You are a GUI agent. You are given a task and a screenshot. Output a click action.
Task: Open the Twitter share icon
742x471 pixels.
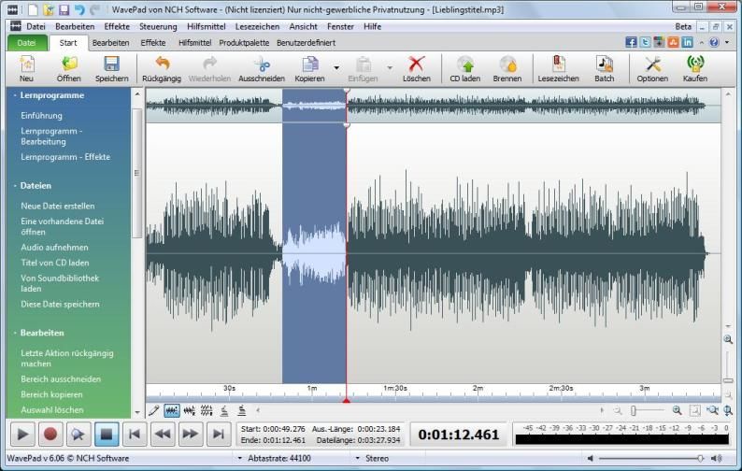coord(645,42)
